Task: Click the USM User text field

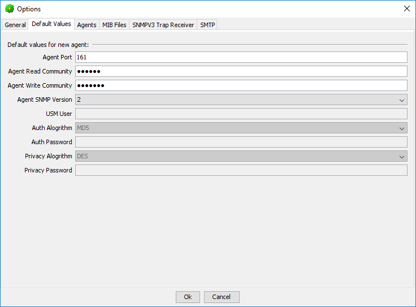Action: (241, 114)
